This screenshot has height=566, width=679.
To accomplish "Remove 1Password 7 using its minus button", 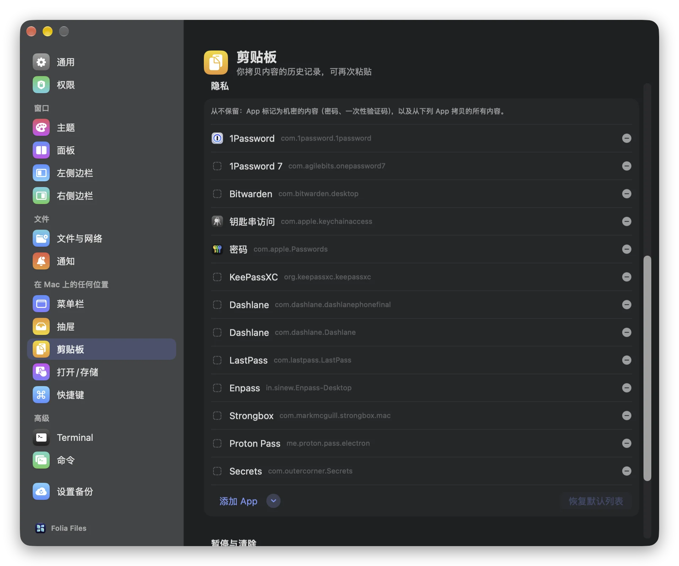I will [x=627, y=166].
